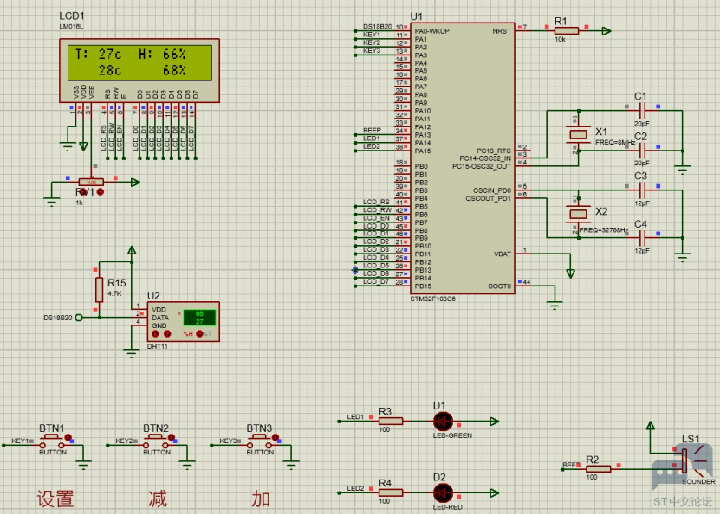The height and width of the screenshot is (515, 720).
Task: Click the BEEP net label on U1 pin 34
Action: 372,130
